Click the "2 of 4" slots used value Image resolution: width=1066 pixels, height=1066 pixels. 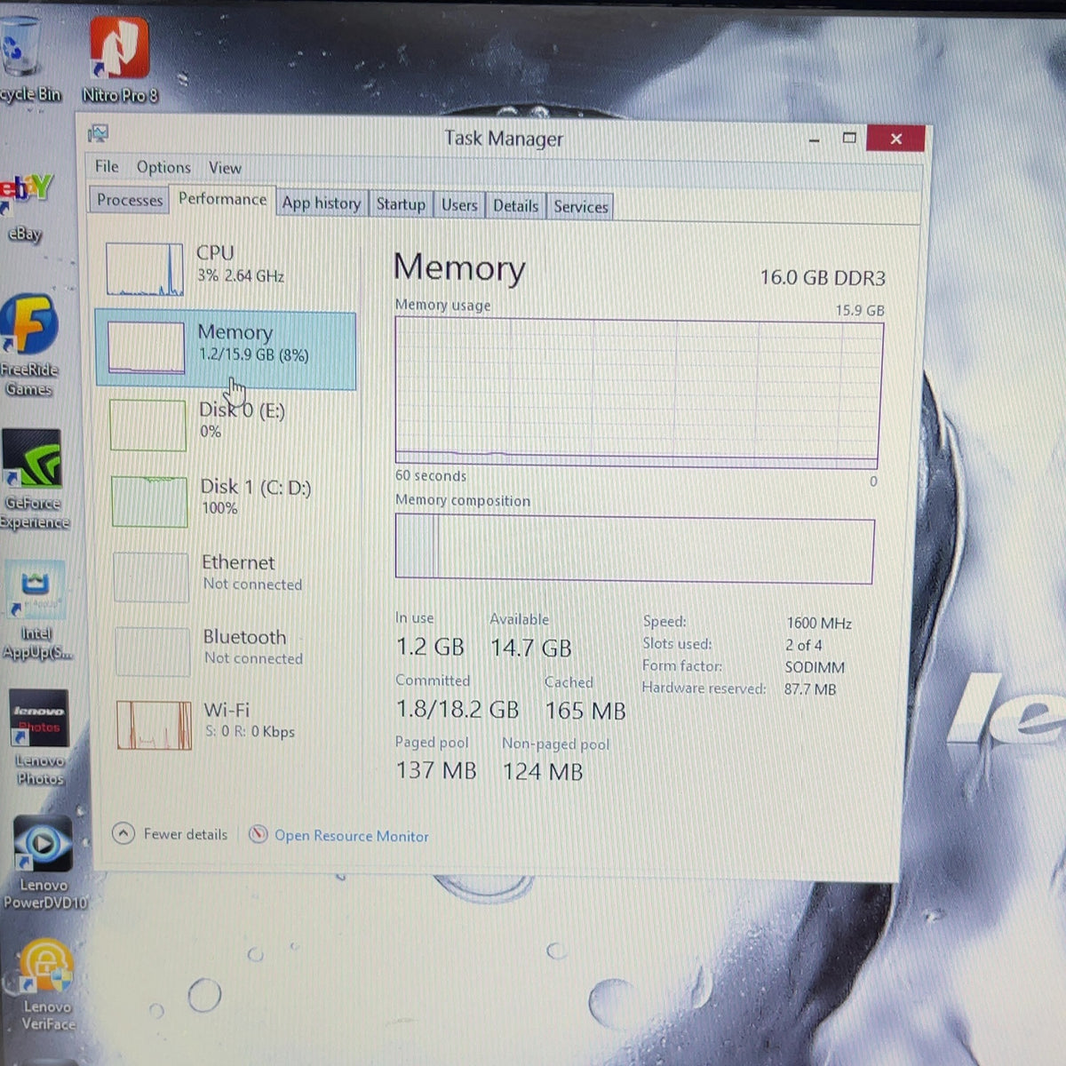coord(803,645)
